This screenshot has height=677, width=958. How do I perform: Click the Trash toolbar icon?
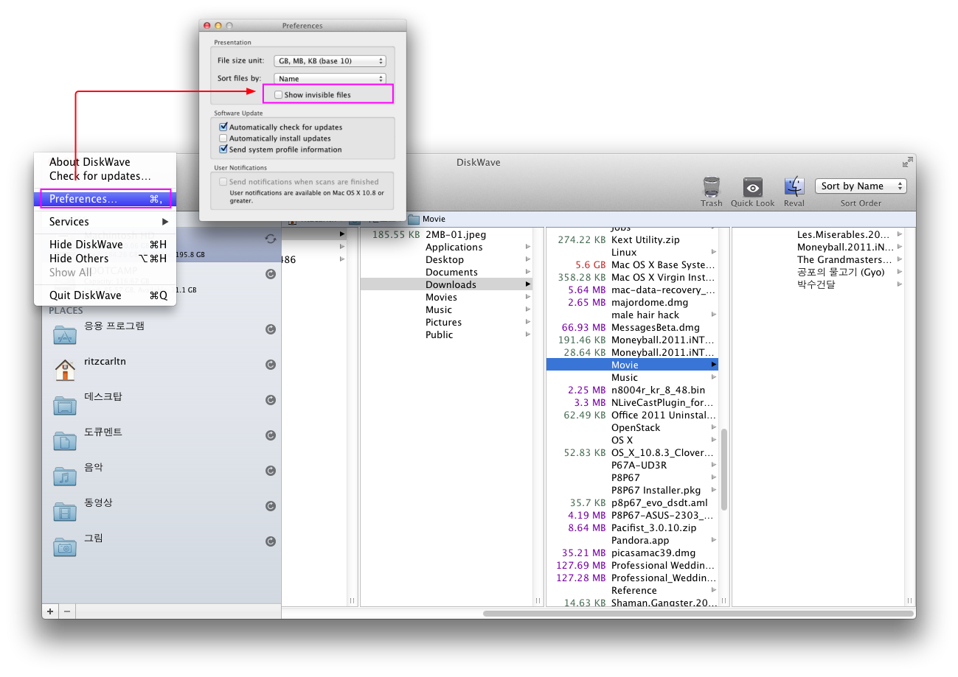pyautogui.click(x=712, y=186)
